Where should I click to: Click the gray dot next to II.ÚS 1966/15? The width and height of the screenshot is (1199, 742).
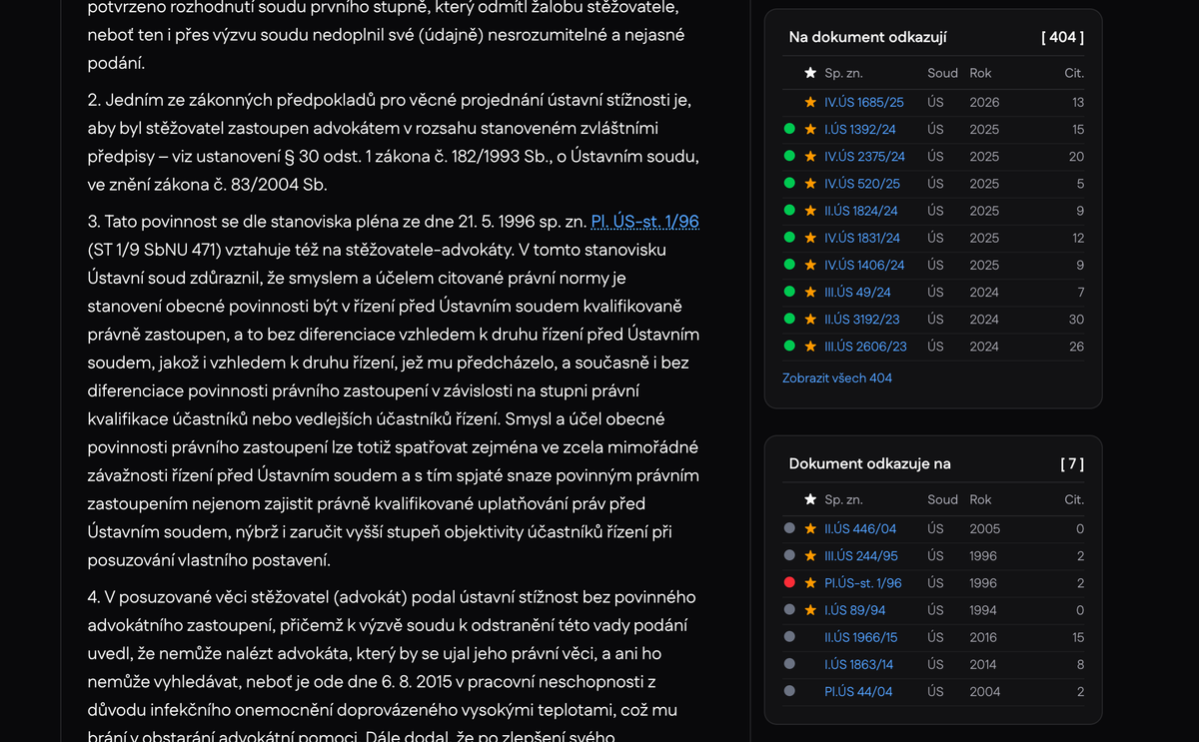point(789,637)
